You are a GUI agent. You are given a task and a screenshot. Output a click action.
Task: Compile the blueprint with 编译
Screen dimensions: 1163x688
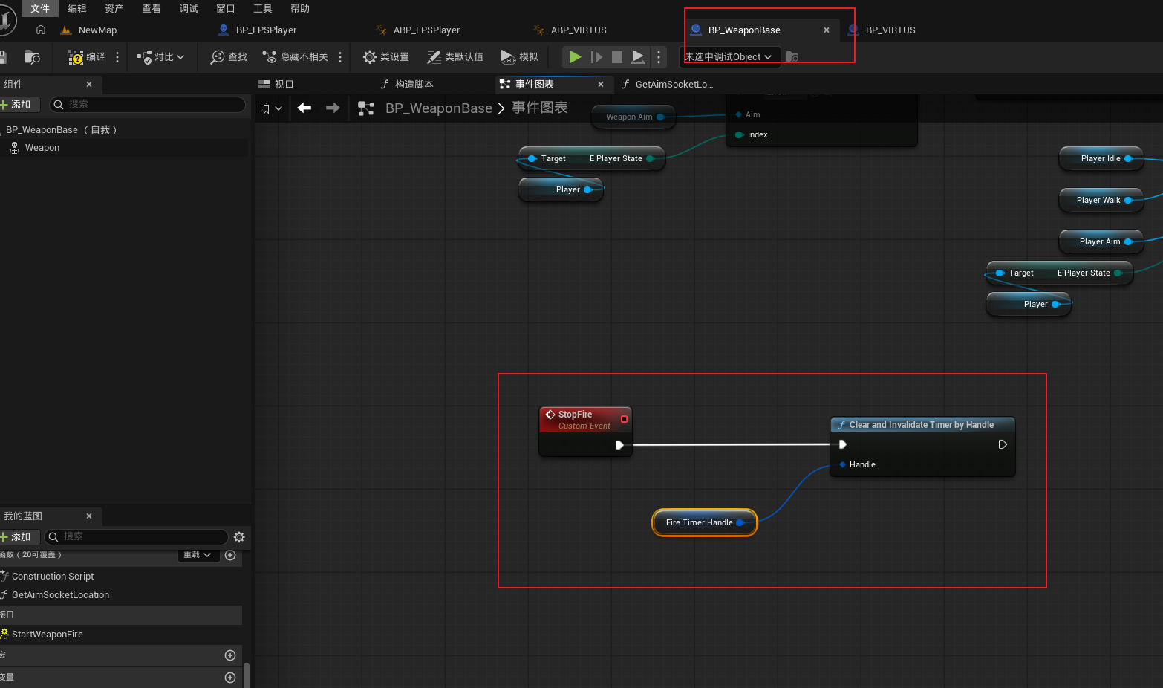coord(87,57)
